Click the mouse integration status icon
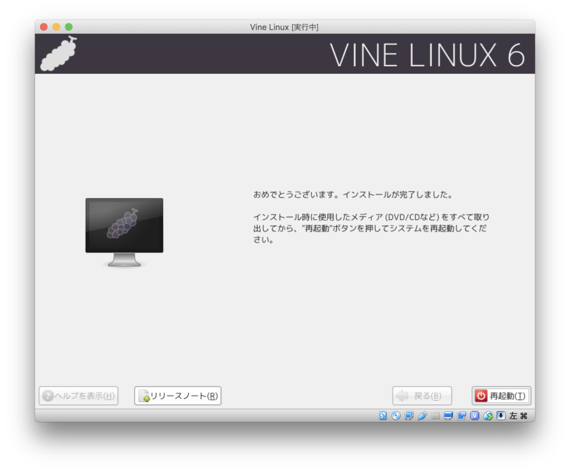Screen dimensions: 570x472 488,416
